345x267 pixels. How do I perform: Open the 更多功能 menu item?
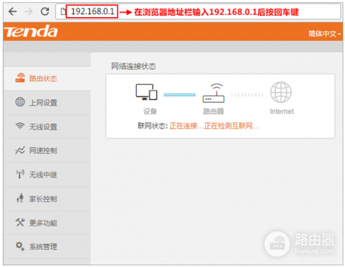pyautogui.click(x=47, y=223)
